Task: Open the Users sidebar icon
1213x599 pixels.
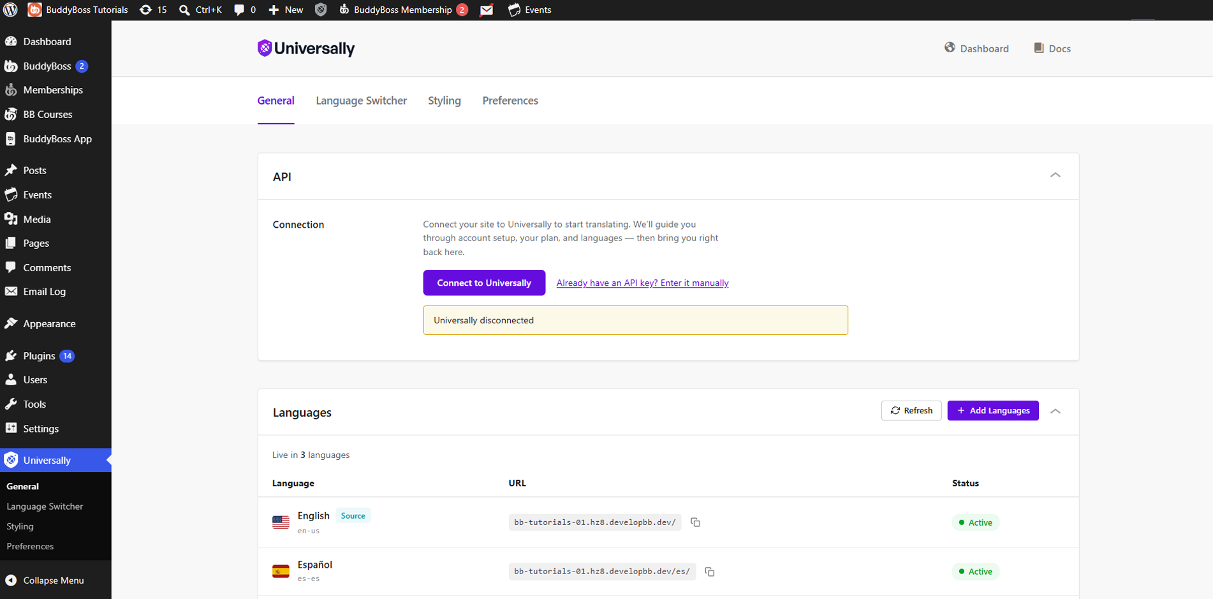Action: pyautogui.click(x=11, y=380)
